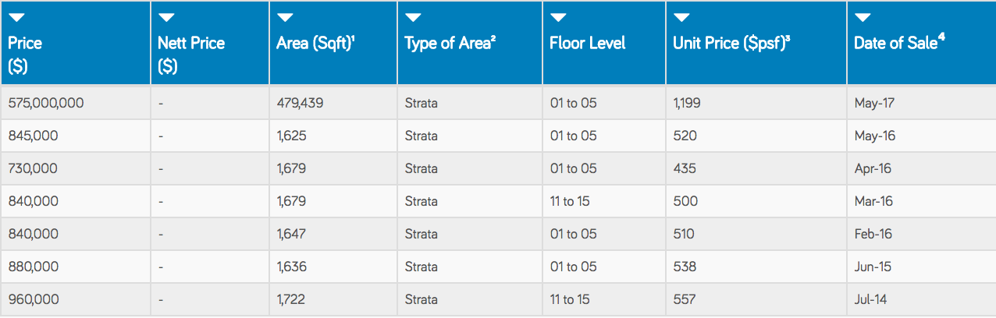Select the Price ($) column header
The image size is (996, 318).
[75, 43]
